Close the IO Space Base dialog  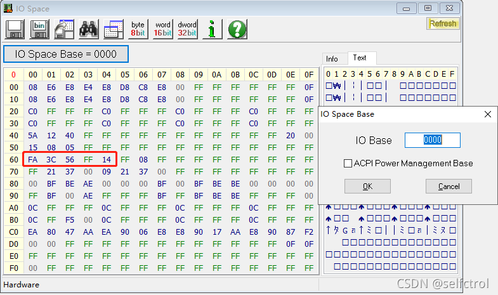[488, 114]
